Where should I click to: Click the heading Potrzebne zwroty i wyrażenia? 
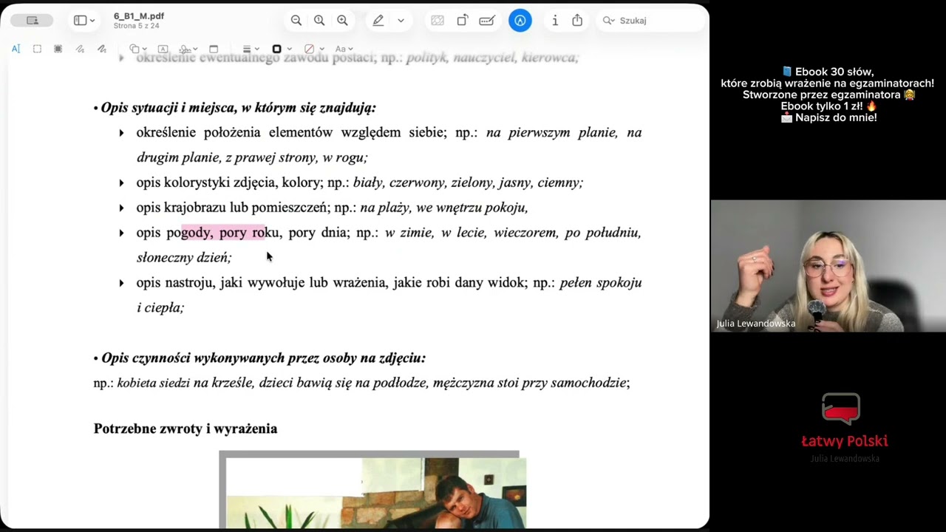coord(186,429)
